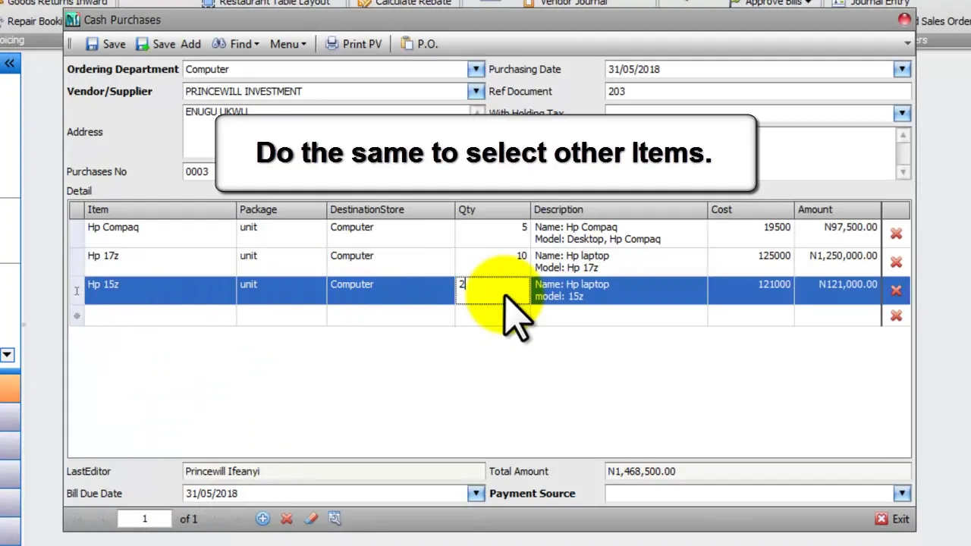Click the Package column header
This screenshot has height=546, width=971.
tap(281, 209)
